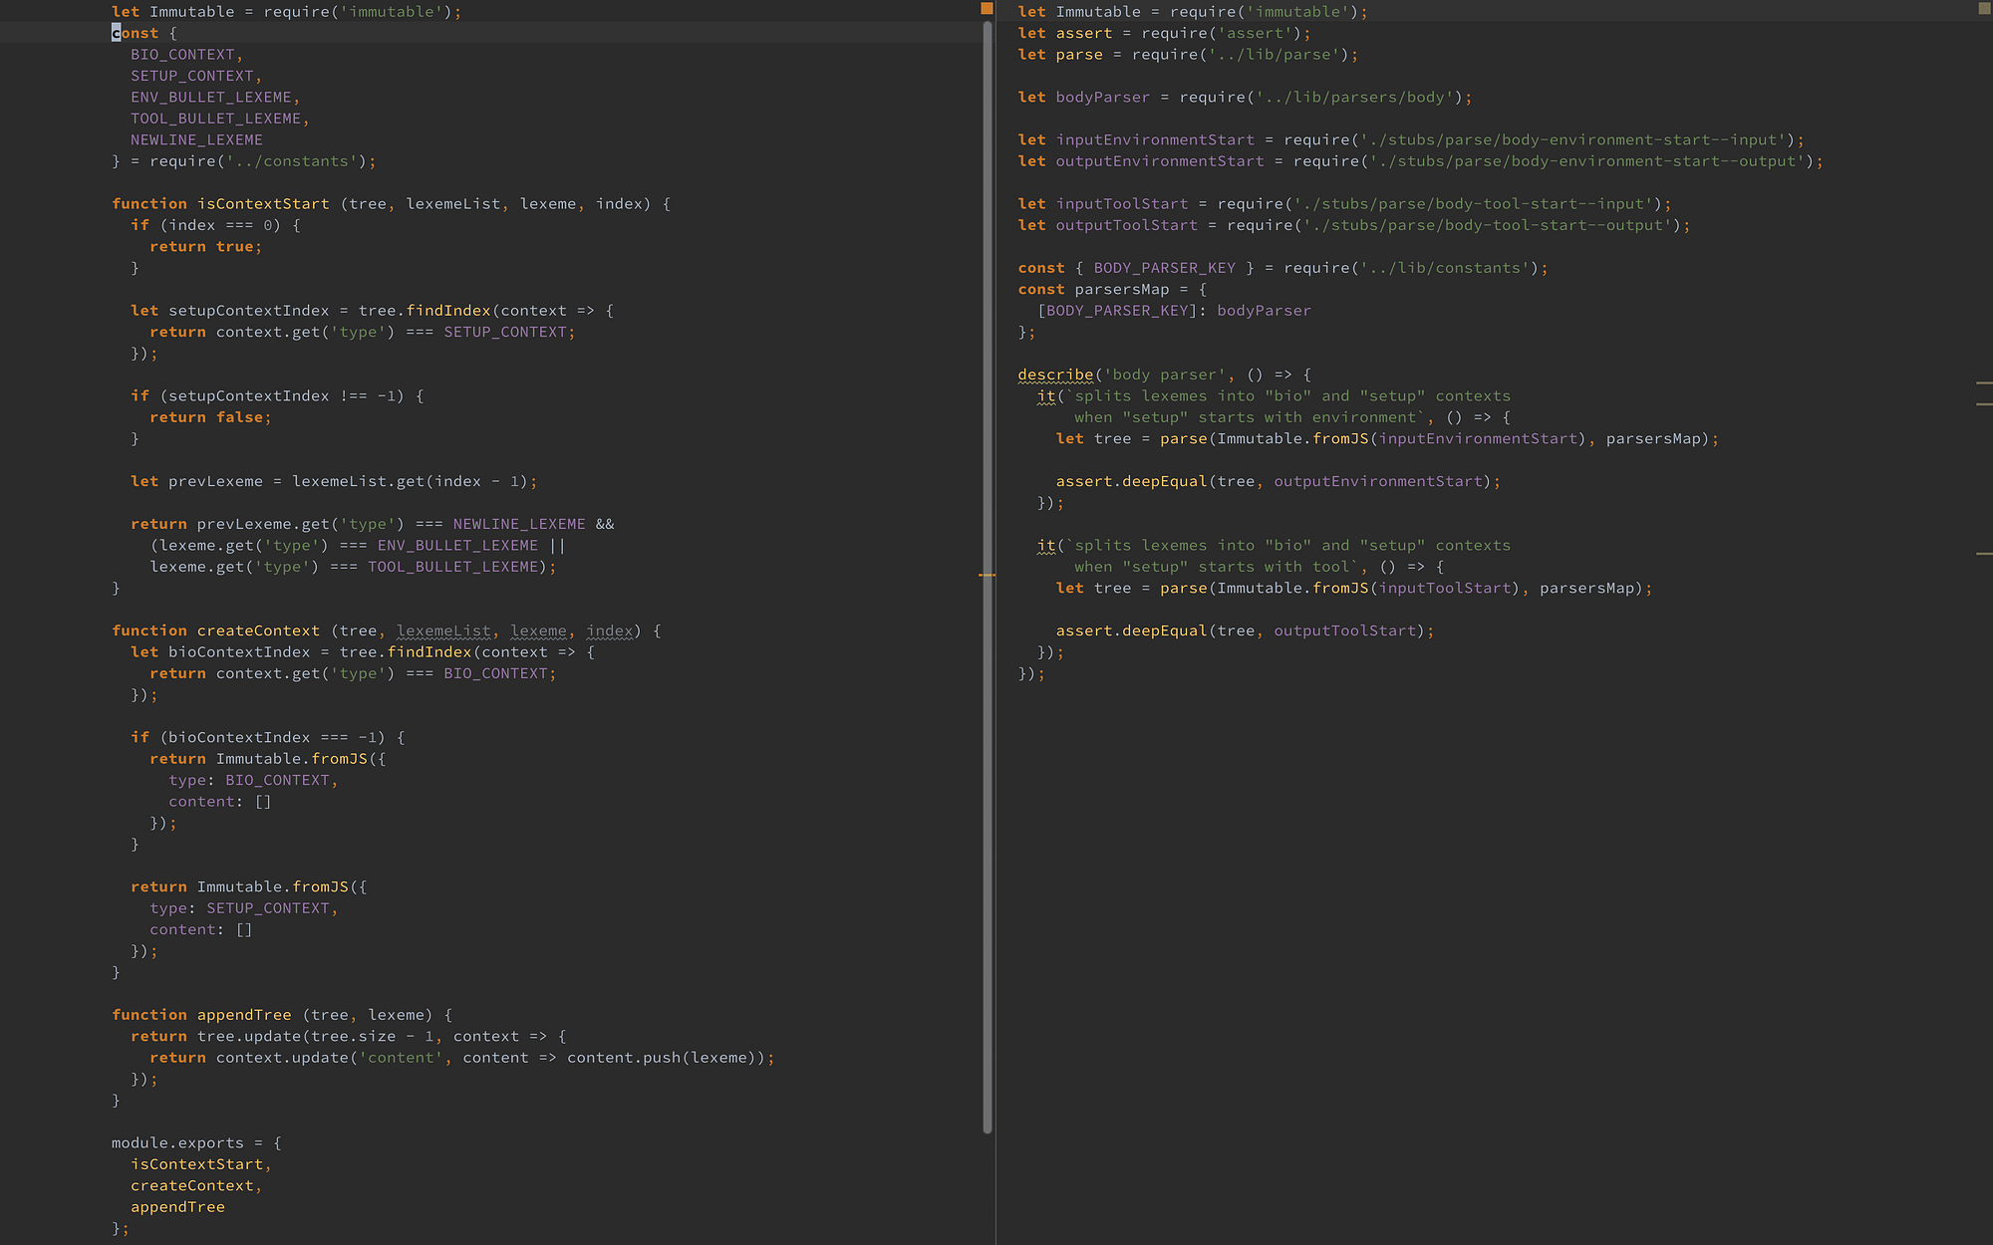Screen dimensions: 1993x1245
Task: Click the underlined lexemeList parameter in createContext
Action: [x=443, y=630]
